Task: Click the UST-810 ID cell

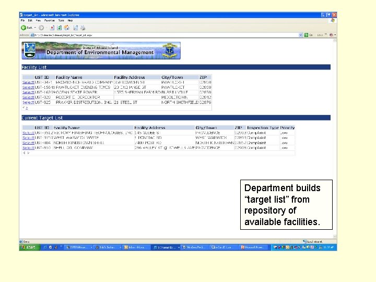Action: tap(43, 148)
